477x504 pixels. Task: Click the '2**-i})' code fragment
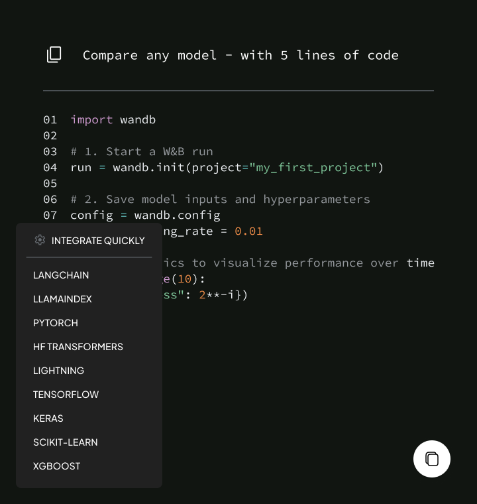(x=223, y=294)
